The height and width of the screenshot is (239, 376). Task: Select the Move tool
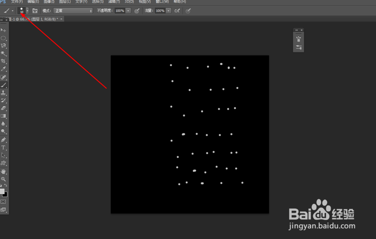pos(3,30)
